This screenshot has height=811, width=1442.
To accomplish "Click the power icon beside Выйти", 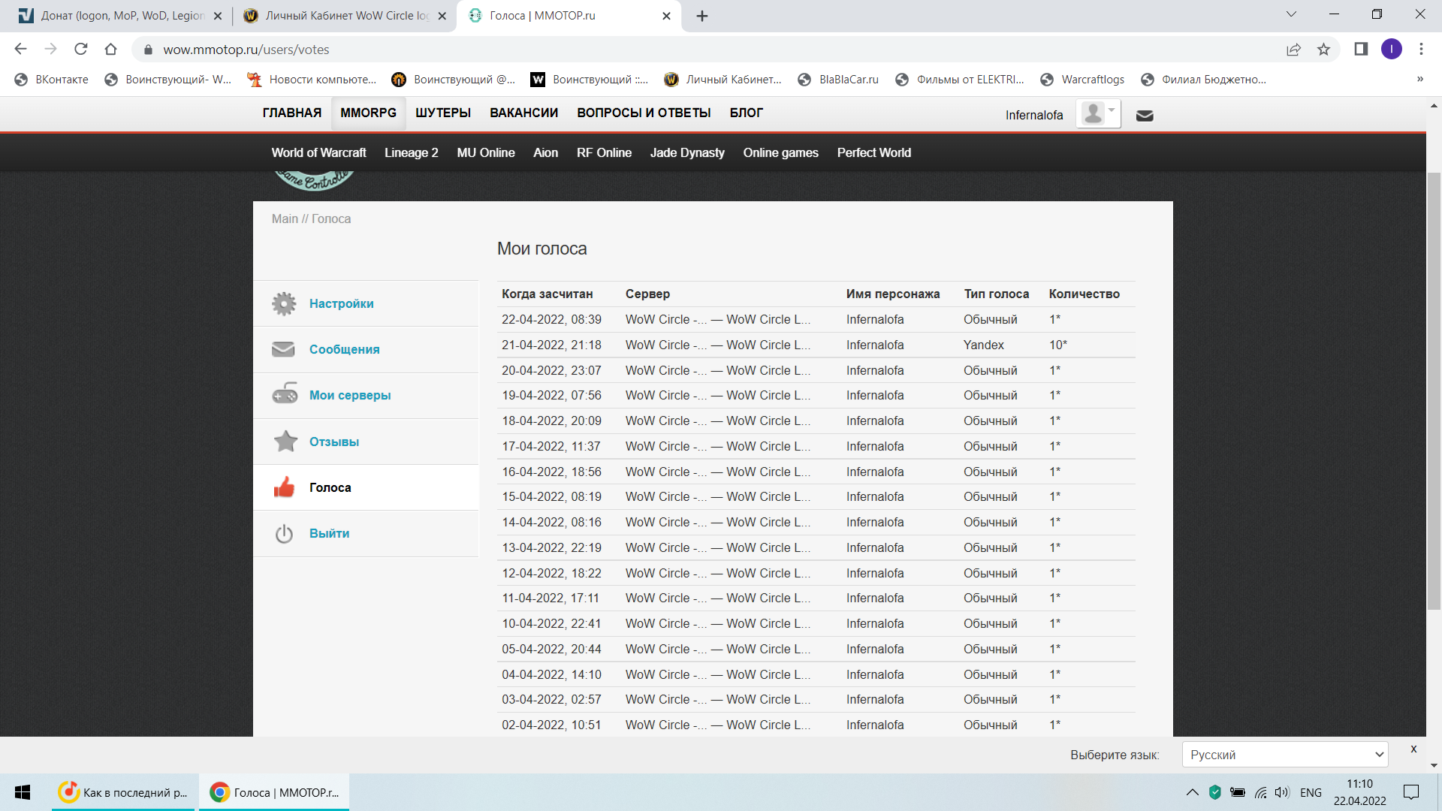I will pyautogui.click(x=284, y=534).
